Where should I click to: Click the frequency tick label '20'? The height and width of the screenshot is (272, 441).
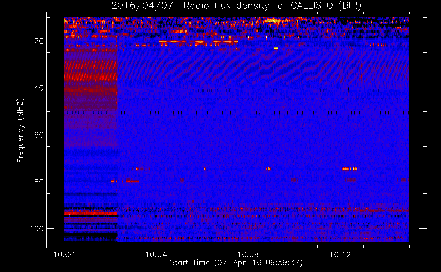(x=39, y=41)
